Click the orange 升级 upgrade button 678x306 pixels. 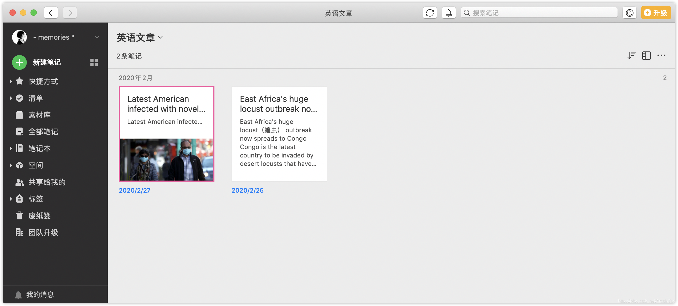pos(656,13)
